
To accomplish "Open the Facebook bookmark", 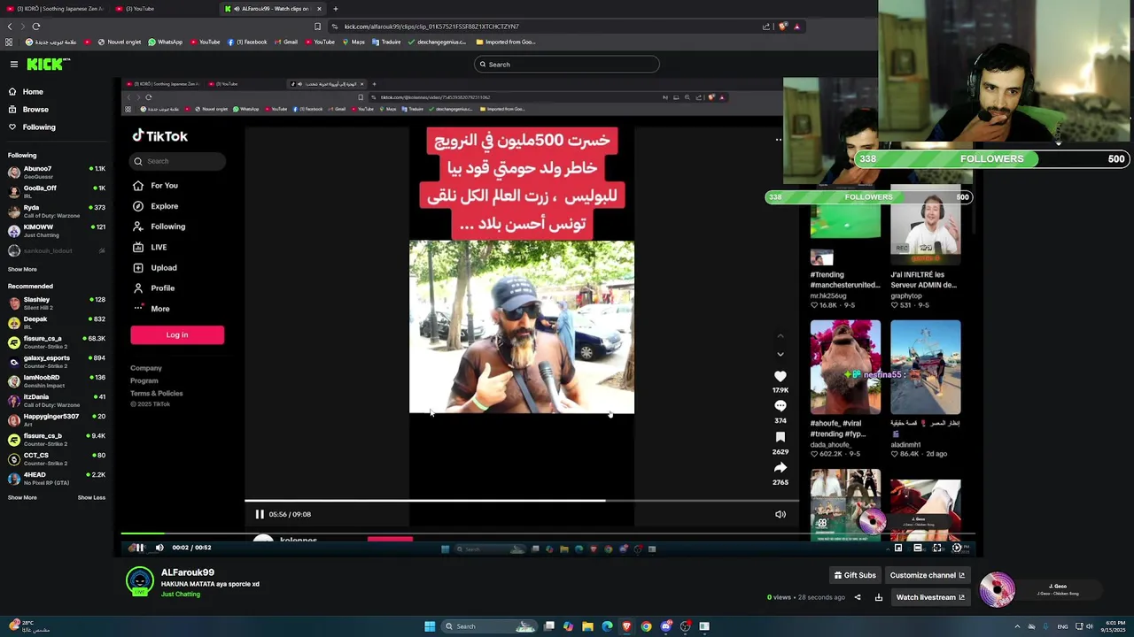I will click(x=247, y=42).
